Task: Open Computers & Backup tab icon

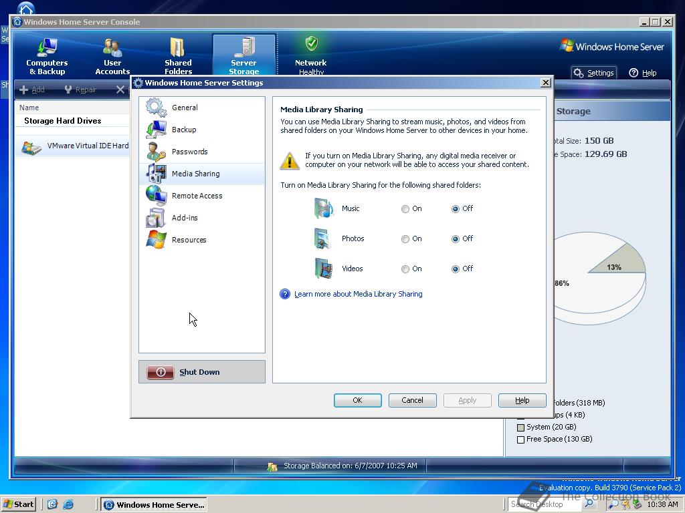Action: pos(47,47)
